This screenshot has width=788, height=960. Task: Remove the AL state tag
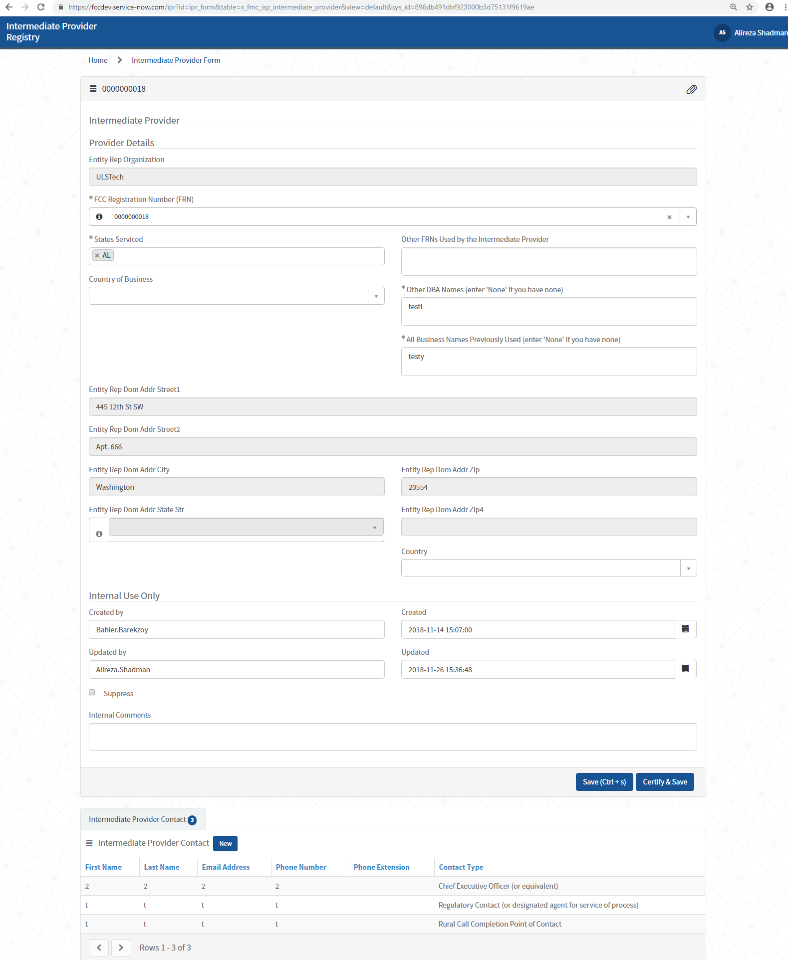pyautogui.click(x=97, y=255)
